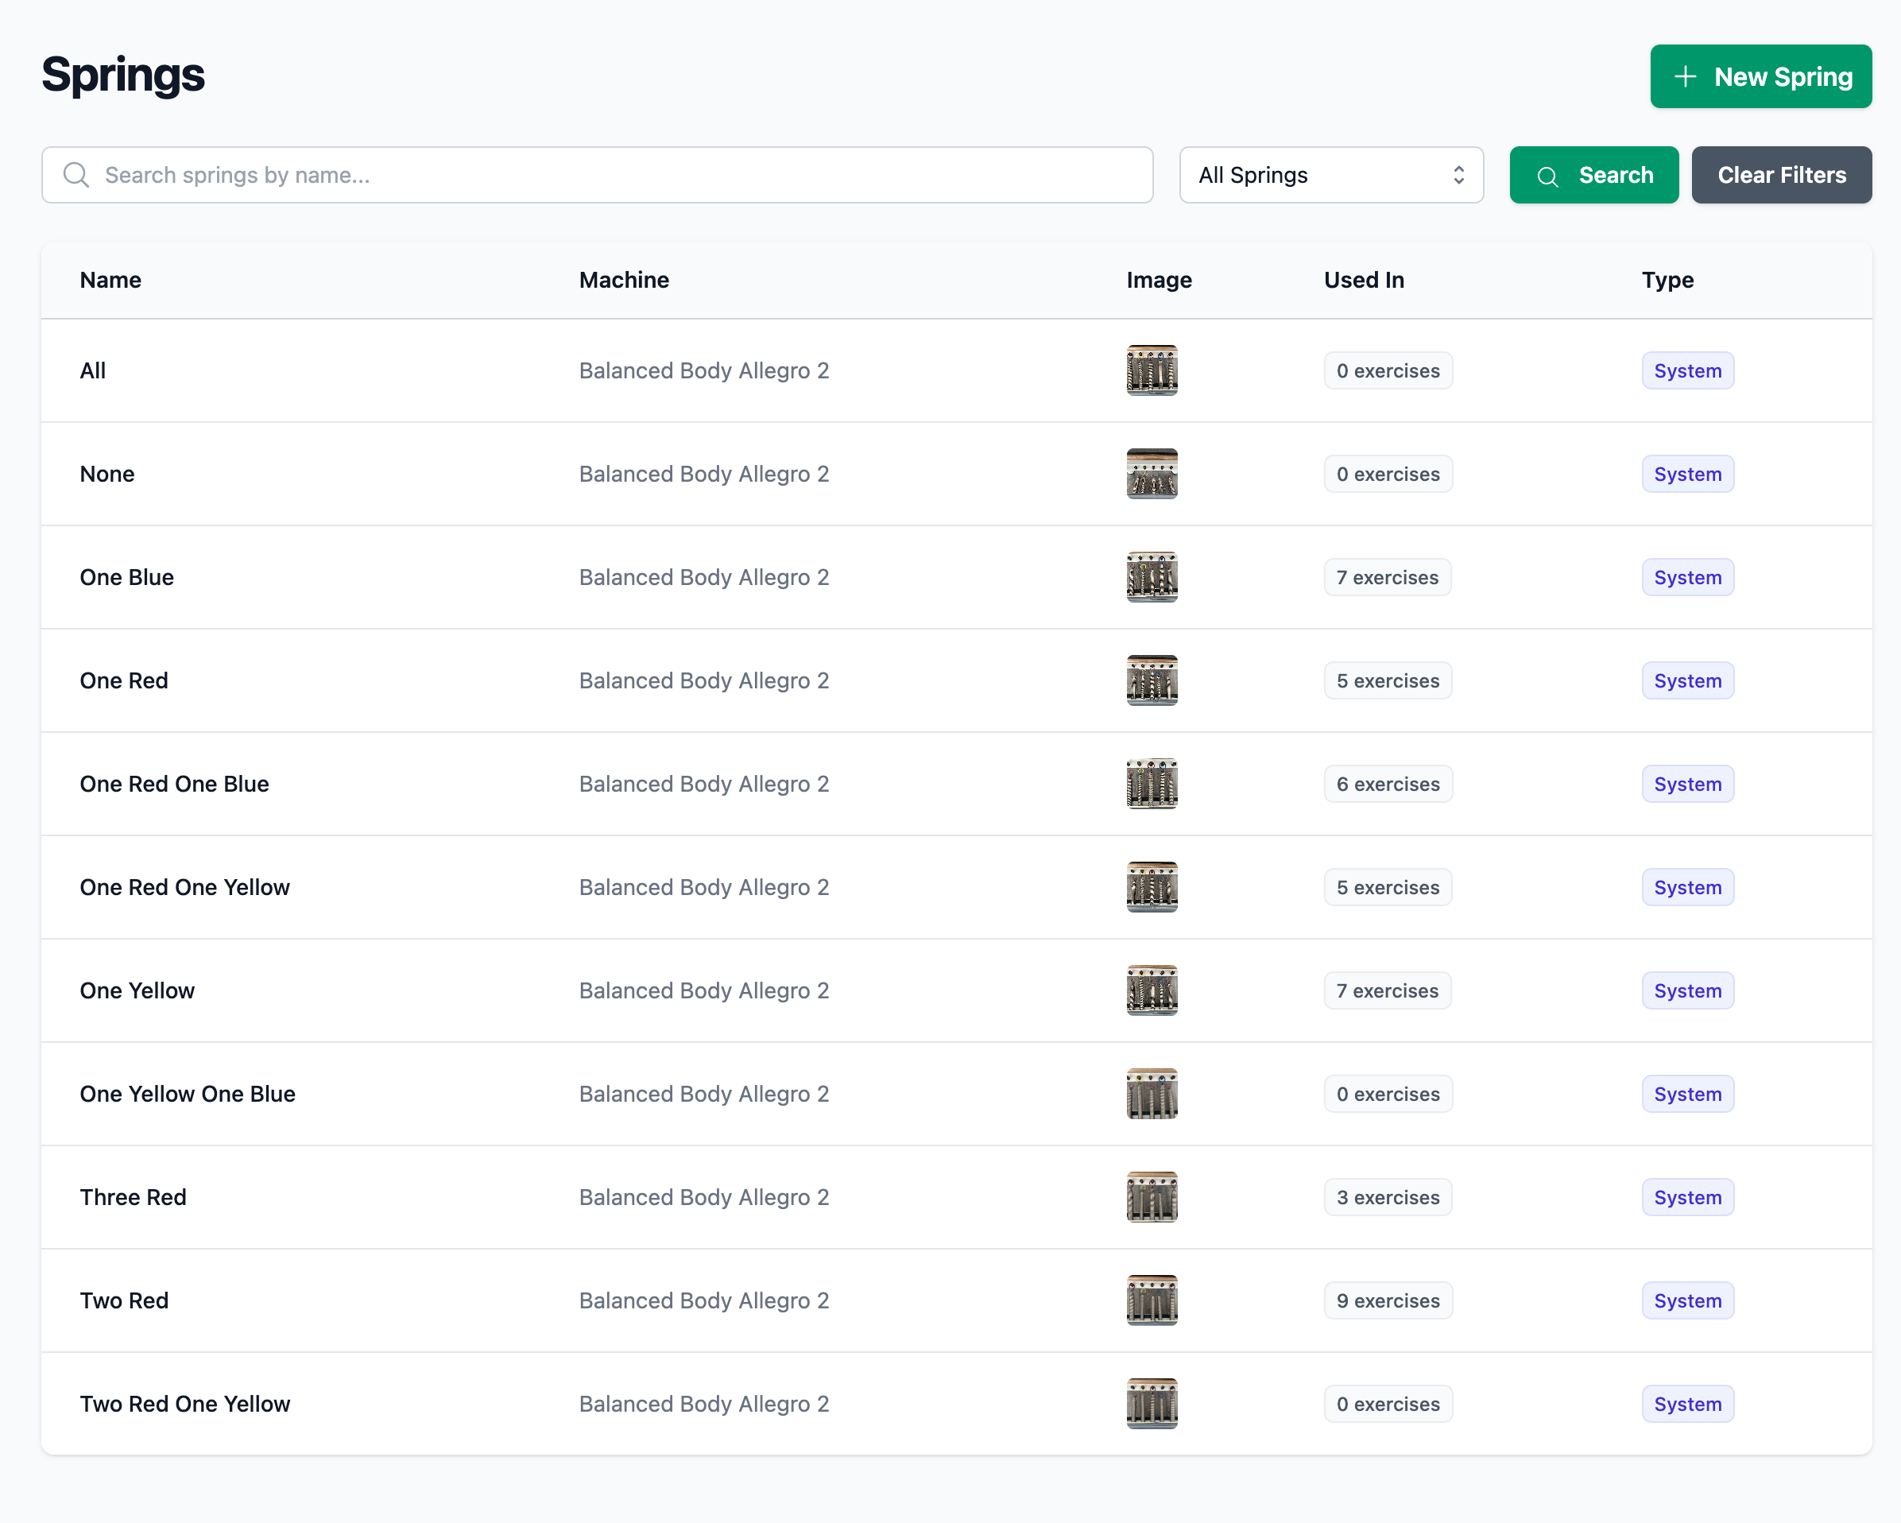Click the 7 exercises count for One Yellow
This screenshot has height=1523, width=1901.
[1387, 990]
